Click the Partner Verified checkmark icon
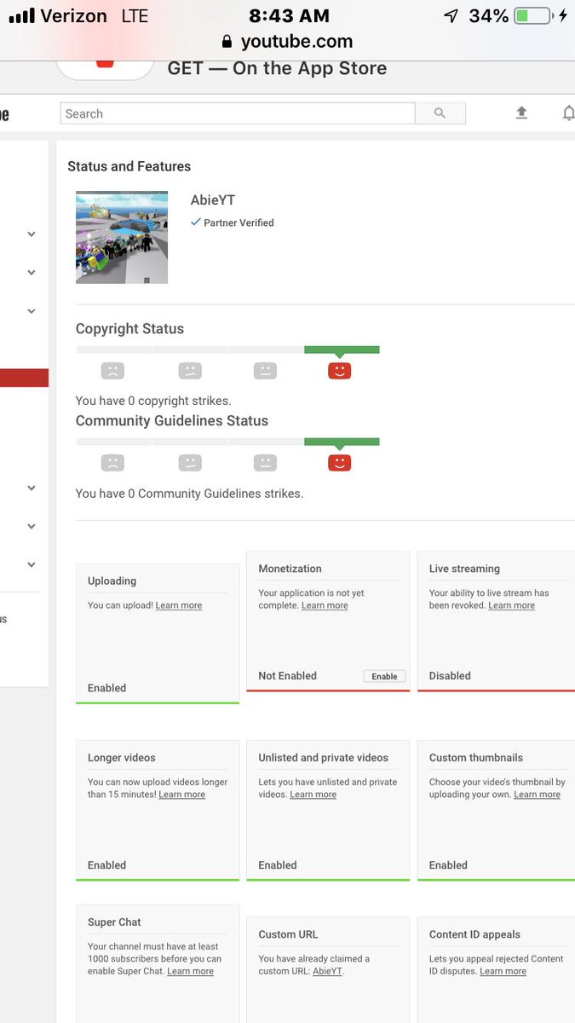Viewport: 575px width, 1023px height. coord(196,223)
